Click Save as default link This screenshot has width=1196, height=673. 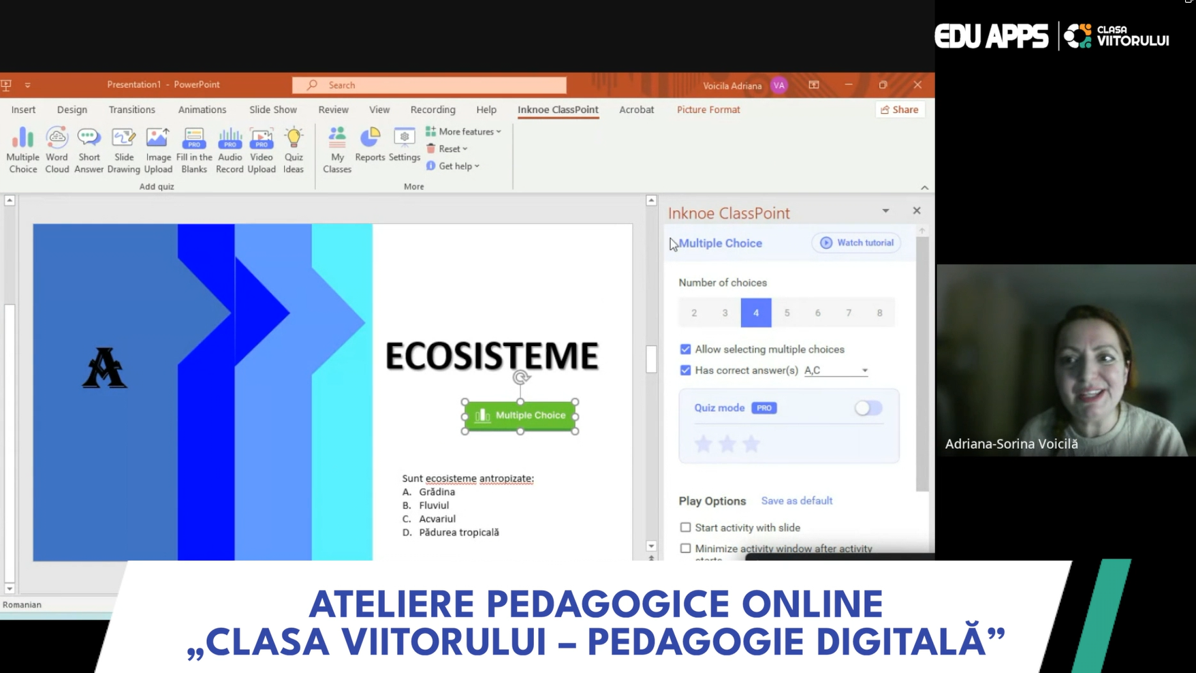pyautogui.click(x=797, y=501)
